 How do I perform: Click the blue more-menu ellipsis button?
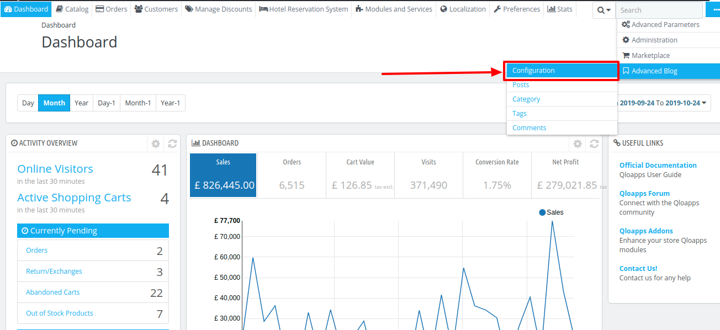tap(713, 9)
